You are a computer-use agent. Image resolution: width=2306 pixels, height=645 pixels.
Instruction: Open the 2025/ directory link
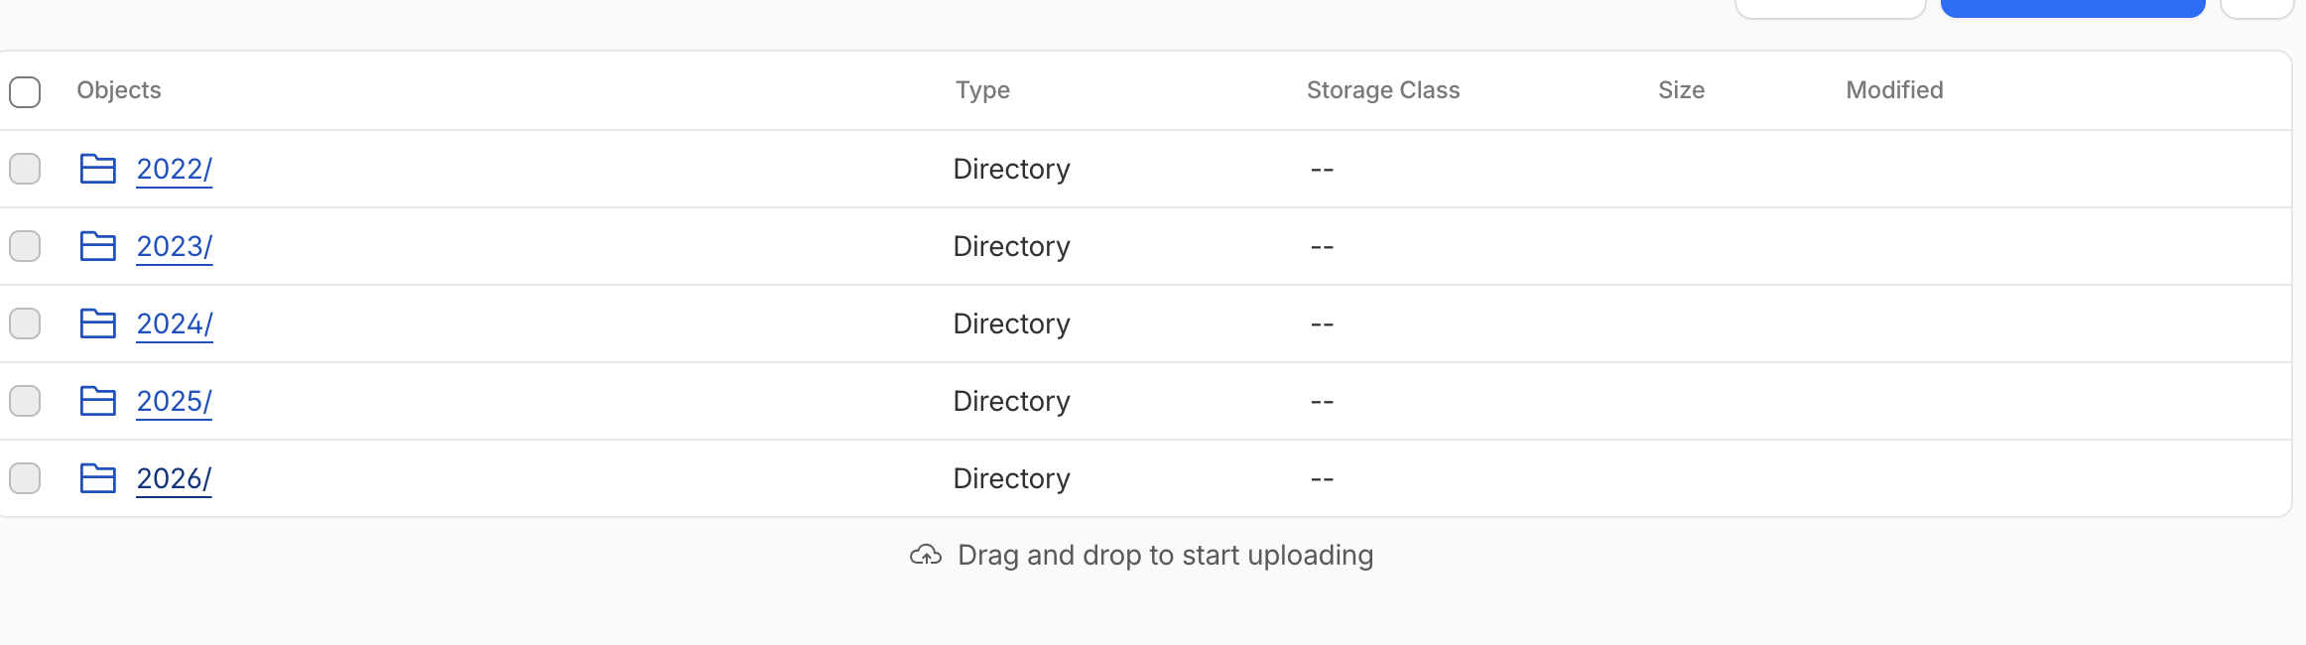174,401
